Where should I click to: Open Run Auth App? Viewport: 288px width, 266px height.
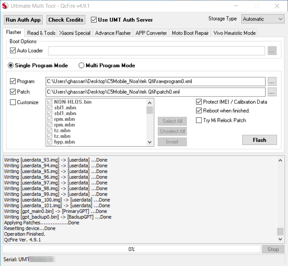point(23,20)
